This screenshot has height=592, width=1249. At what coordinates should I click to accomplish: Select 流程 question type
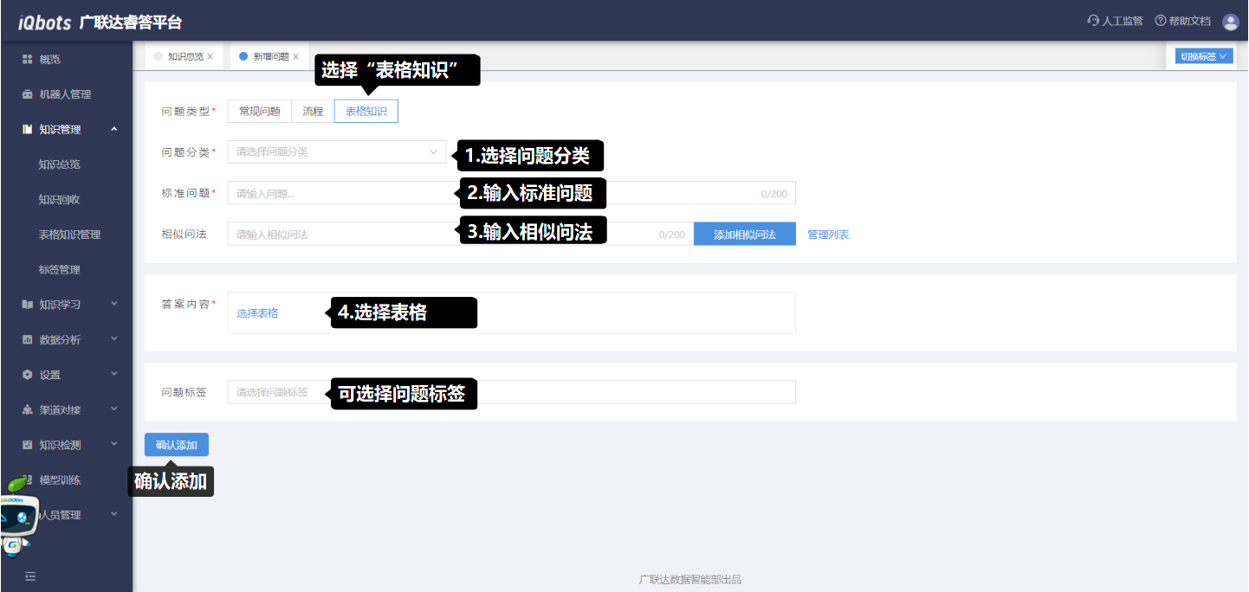coord(312,112)
